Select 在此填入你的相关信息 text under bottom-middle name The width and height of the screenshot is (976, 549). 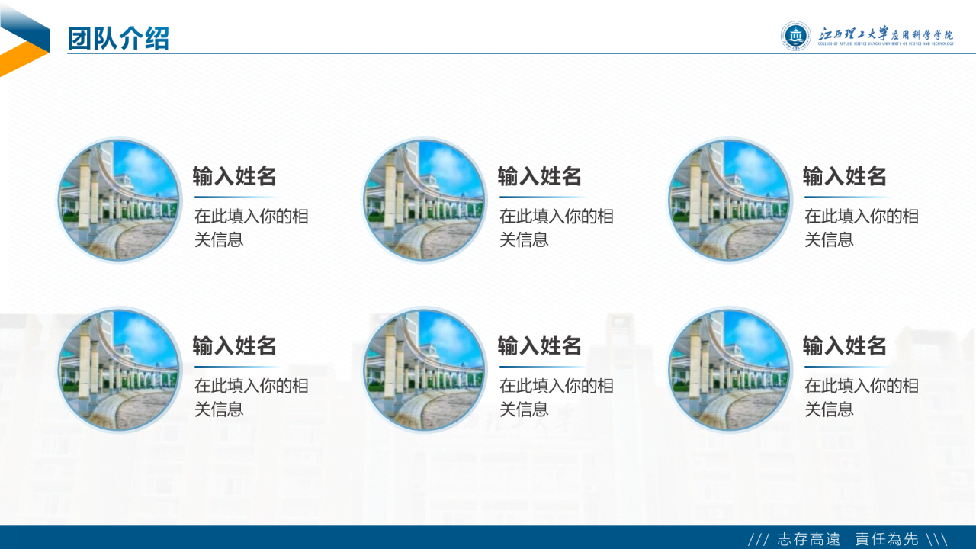557,397
